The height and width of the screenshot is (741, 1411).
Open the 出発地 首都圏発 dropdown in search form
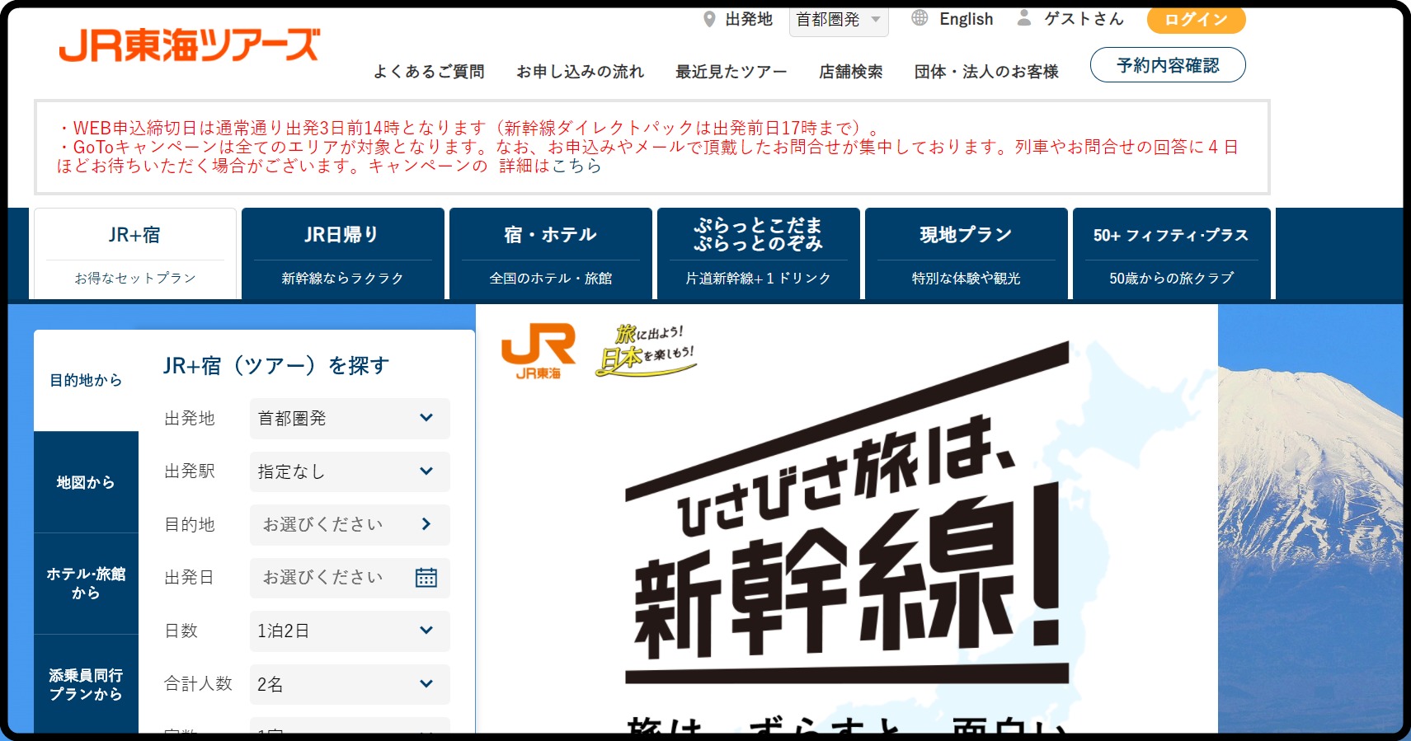point(350,419)
